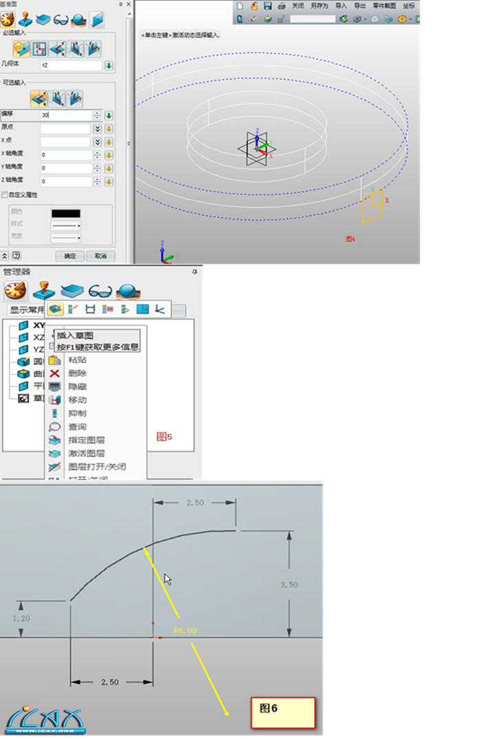Click Insert Sketch icon in floating mini toolbar
This screenshot has height=739, width=479.
click(56, 309)
